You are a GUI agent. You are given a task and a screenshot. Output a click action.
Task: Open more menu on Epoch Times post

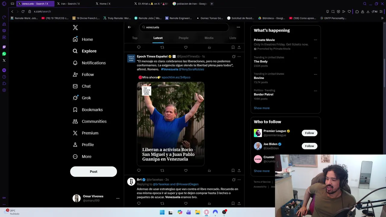[239, 56]
